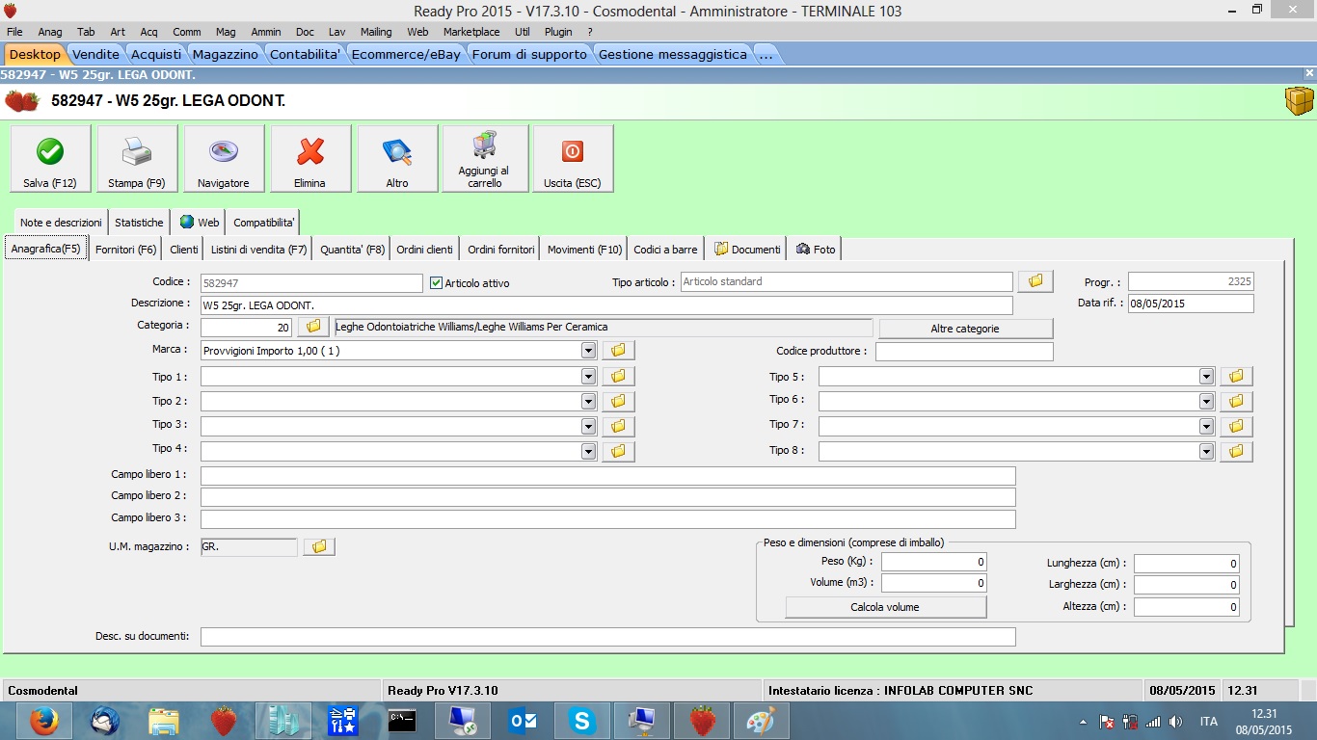The height and width of the screenshot is (740, 1317).
Task: Open the Ecommerce/eBay main tab
Action: (406, 54)
